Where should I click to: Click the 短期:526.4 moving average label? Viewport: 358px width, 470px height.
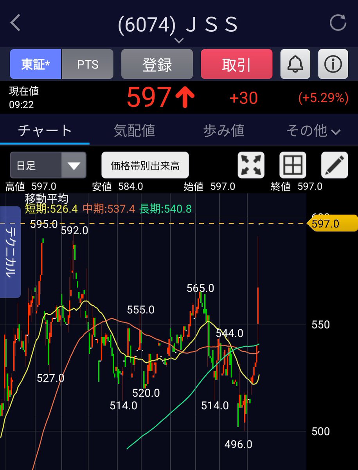pos(51,209)
